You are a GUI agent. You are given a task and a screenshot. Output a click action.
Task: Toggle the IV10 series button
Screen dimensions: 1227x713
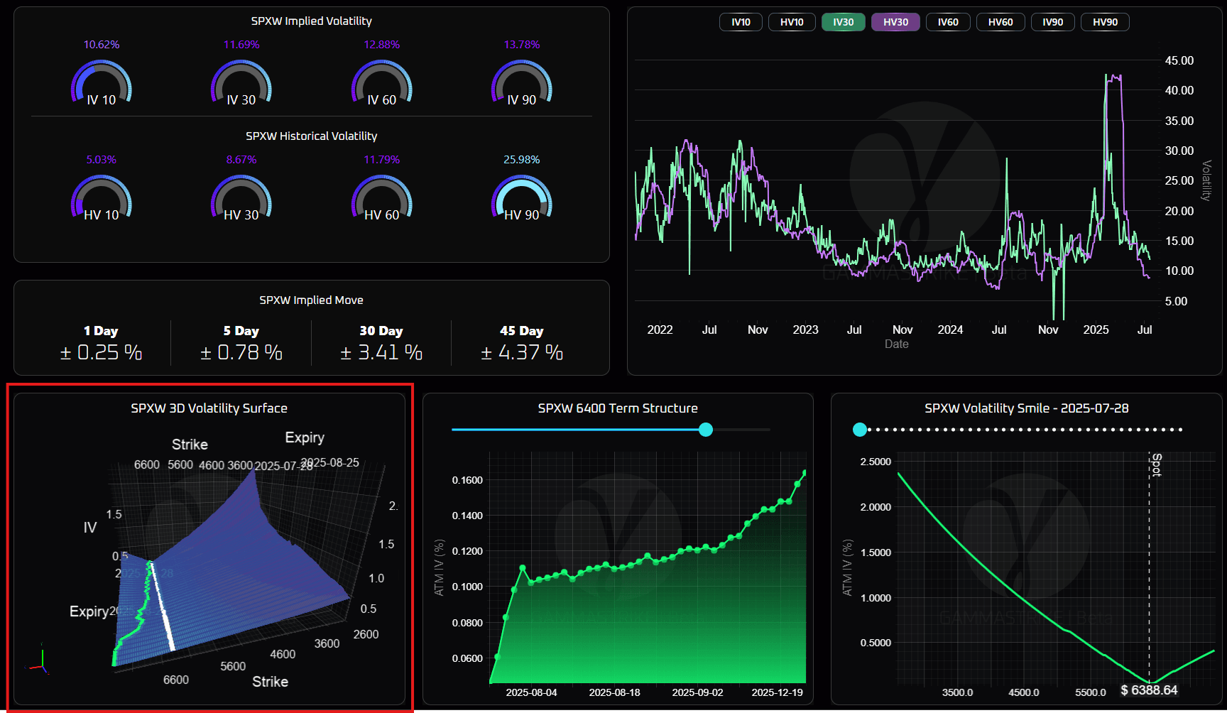tap(741, 22)
